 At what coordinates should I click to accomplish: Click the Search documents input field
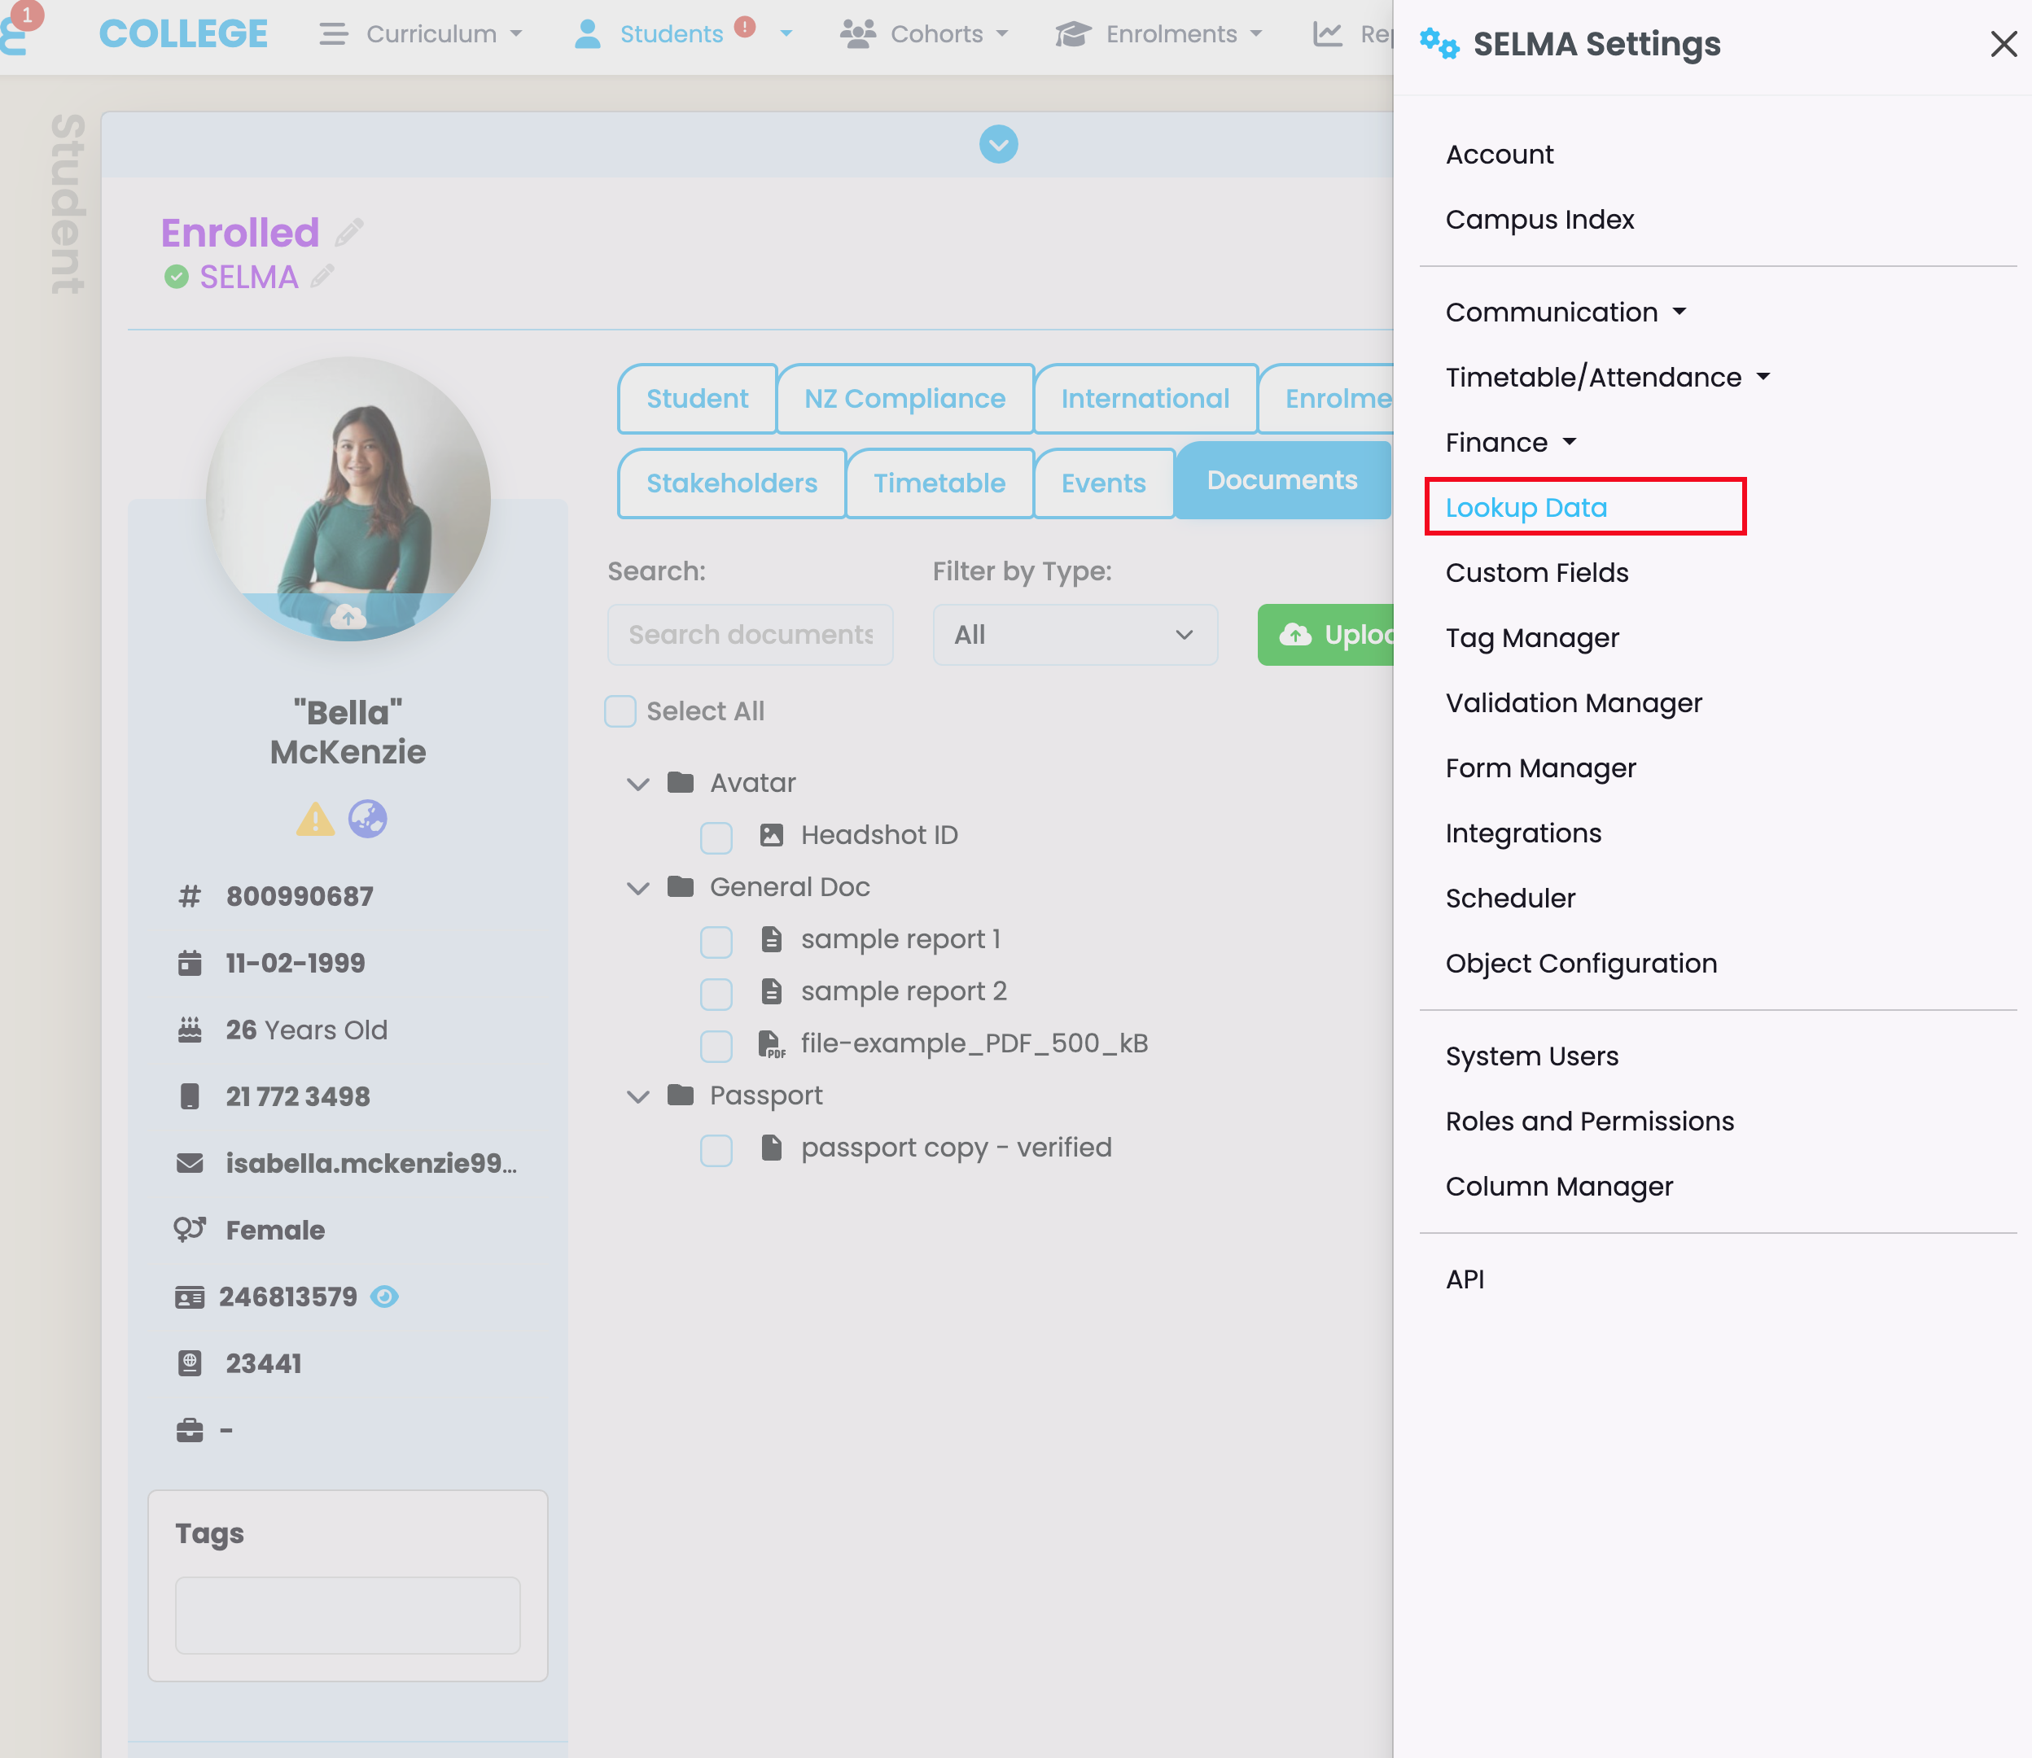[750, 635]
